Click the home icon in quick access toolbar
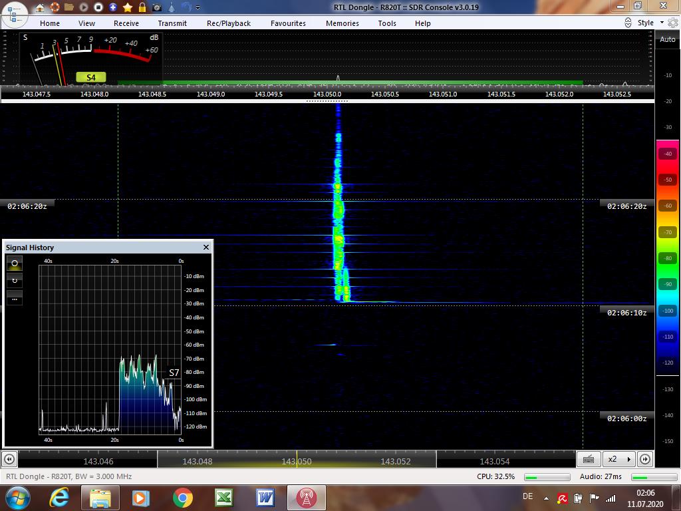 [x=40, y=7]
